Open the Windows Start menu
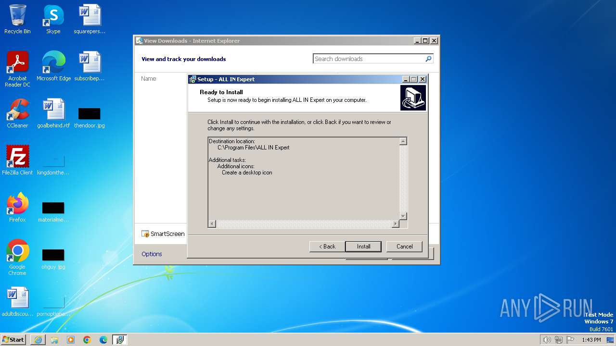This screenshot has width=616, height=346. (x=13, y=340)
